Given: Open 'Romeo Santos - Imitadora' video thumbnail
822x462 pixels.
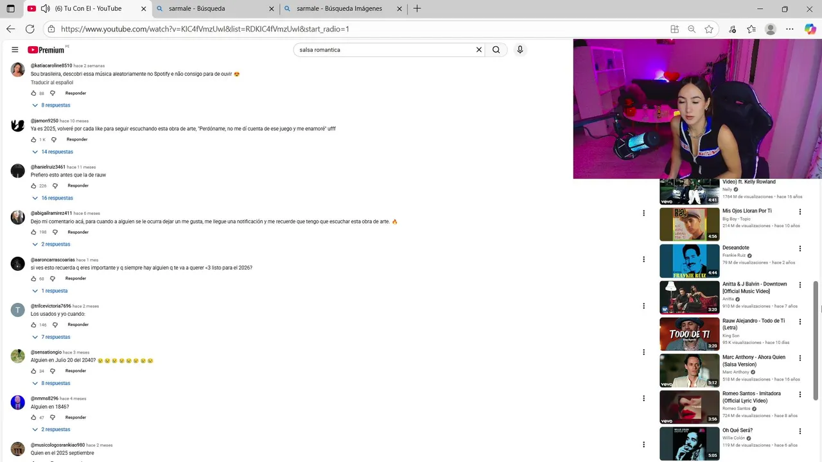Looking at the screenshot, I should (689, 407).
